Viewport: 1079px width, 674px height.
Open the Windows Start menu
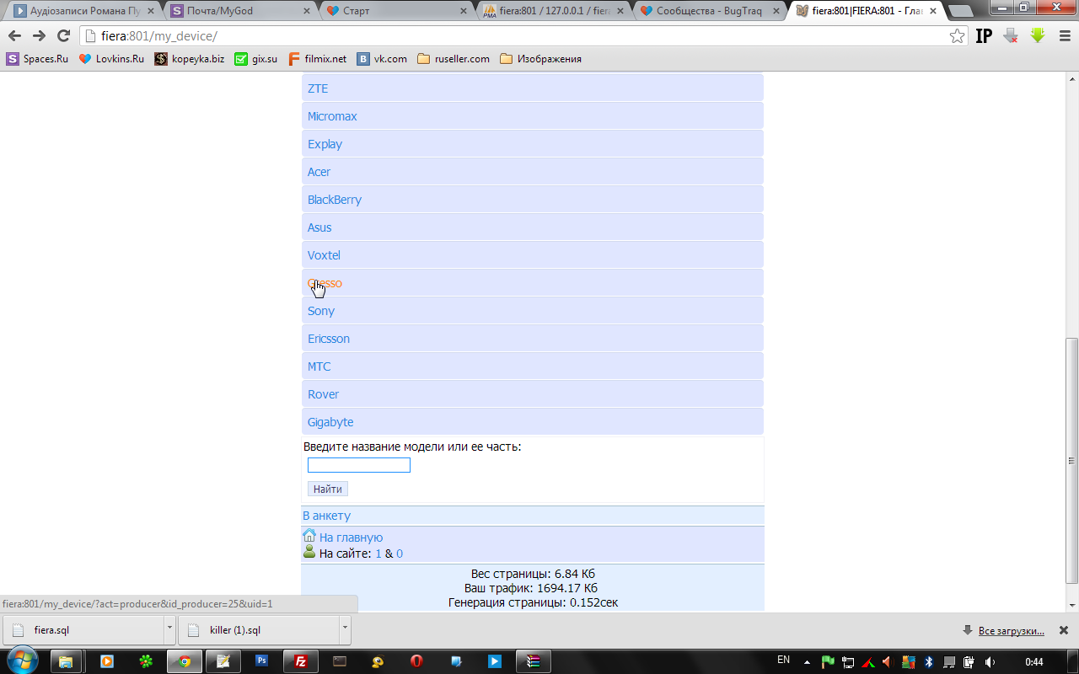tap(21, 661)
